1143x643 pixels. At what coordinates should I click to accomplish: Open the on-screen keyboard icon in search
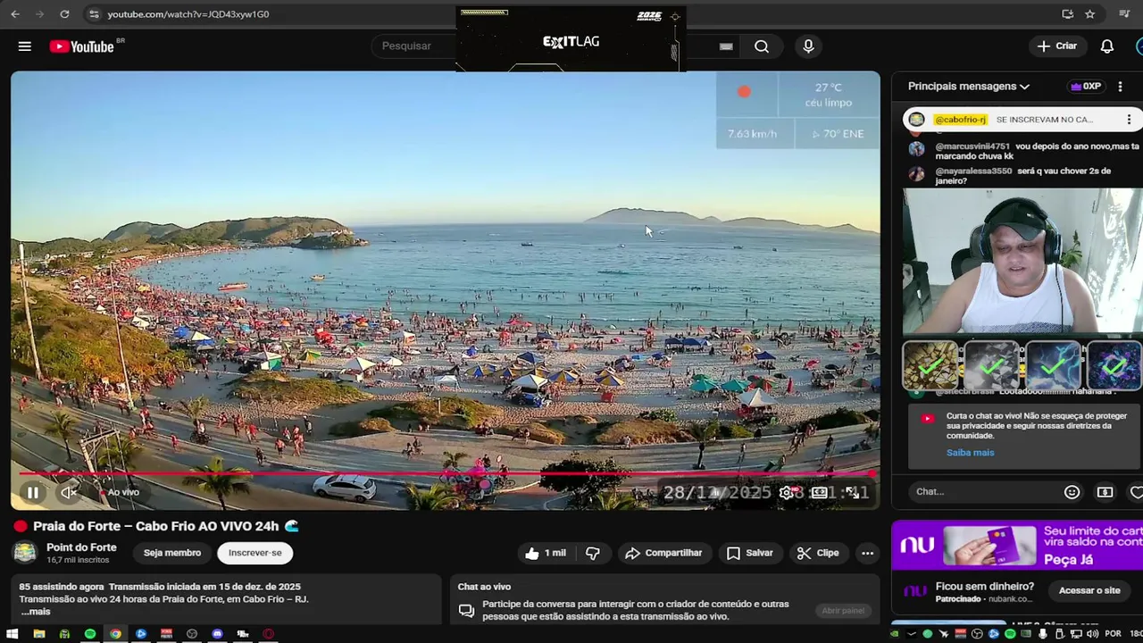click(726, 46)
